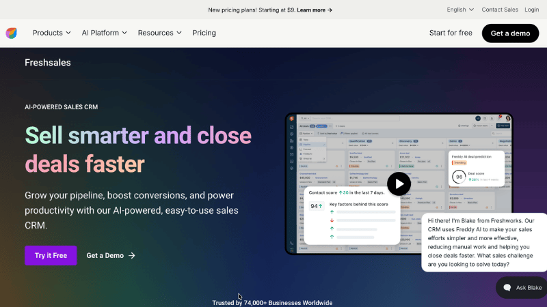Click the purple Try it Free button
The width and height of the screenshot is (547, 307).
click(x=51, y=255)
